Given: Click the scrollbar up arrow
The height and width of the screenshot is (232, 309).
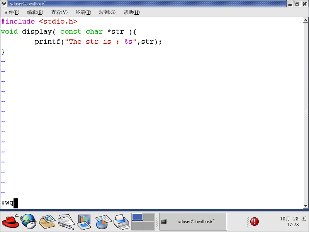Looking at the screenshot, I should pyautogui.click(x=306, y=20).
